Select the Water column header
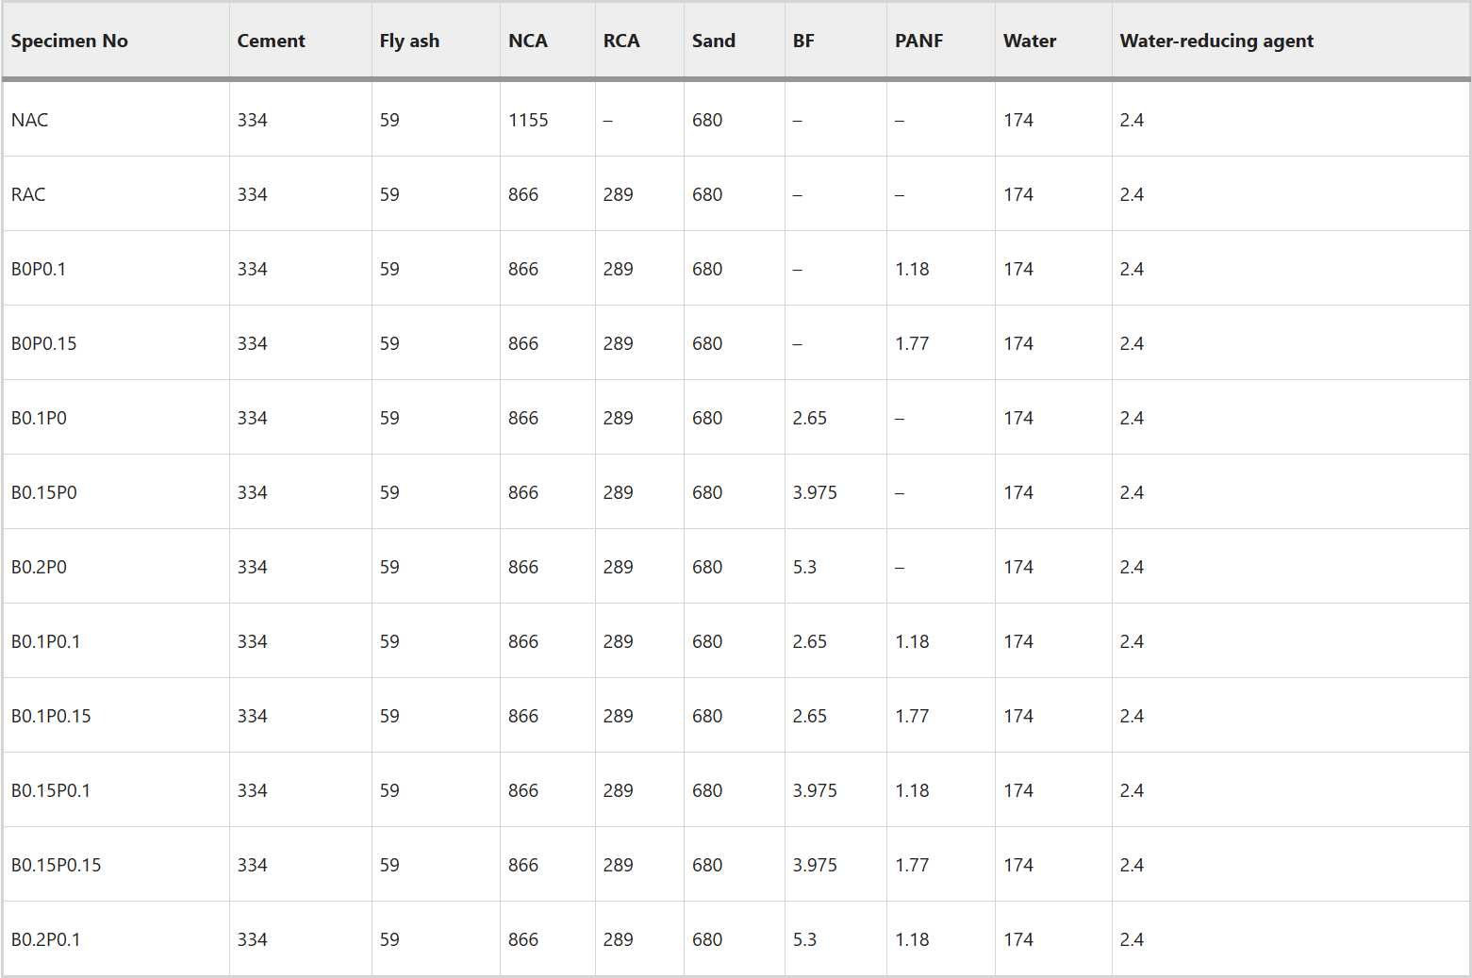 click(x=1030, y=41)
